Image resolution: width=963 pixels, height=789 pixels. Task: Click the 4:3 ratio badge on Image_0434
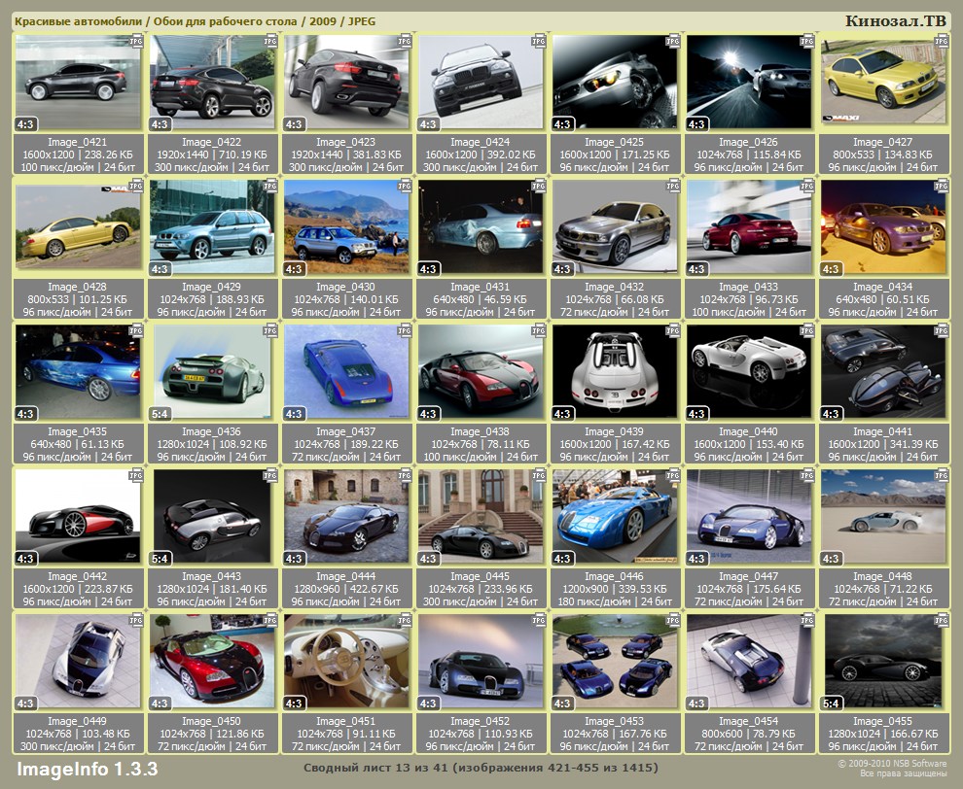click(x=831, y=269)
